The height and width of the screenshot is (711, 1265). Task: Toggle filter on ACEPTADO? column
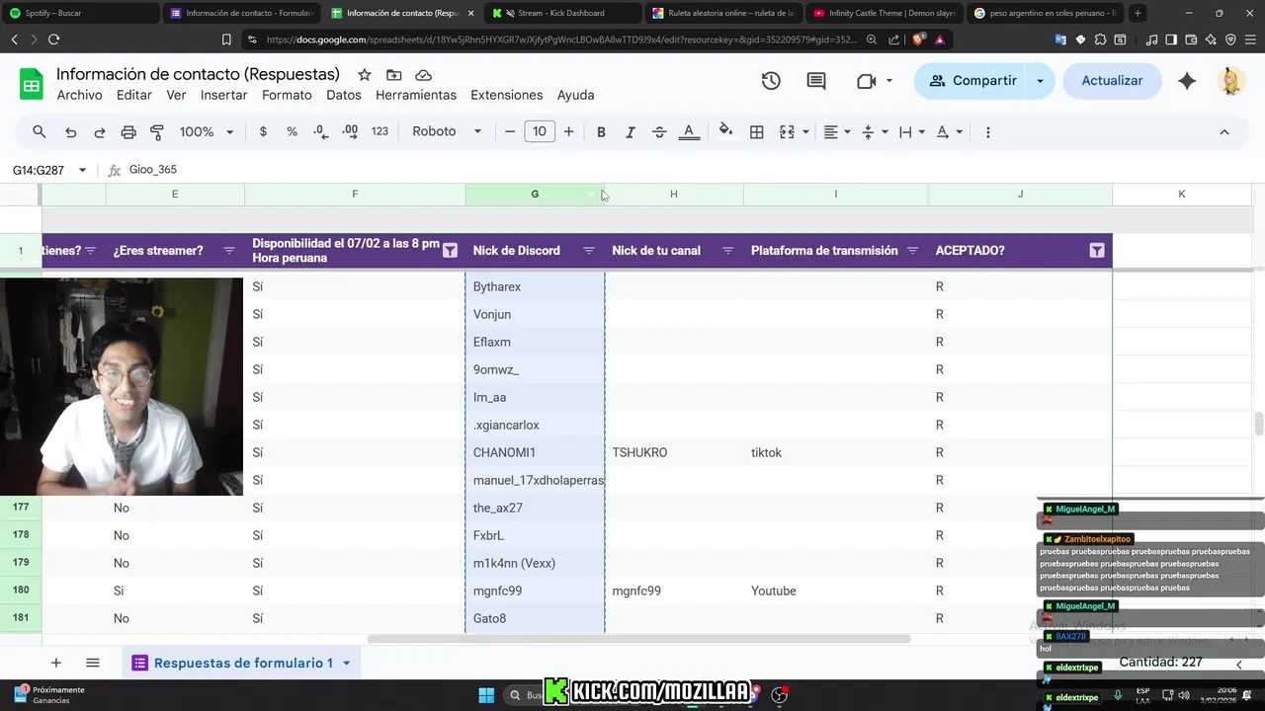tap(1097, 251)
